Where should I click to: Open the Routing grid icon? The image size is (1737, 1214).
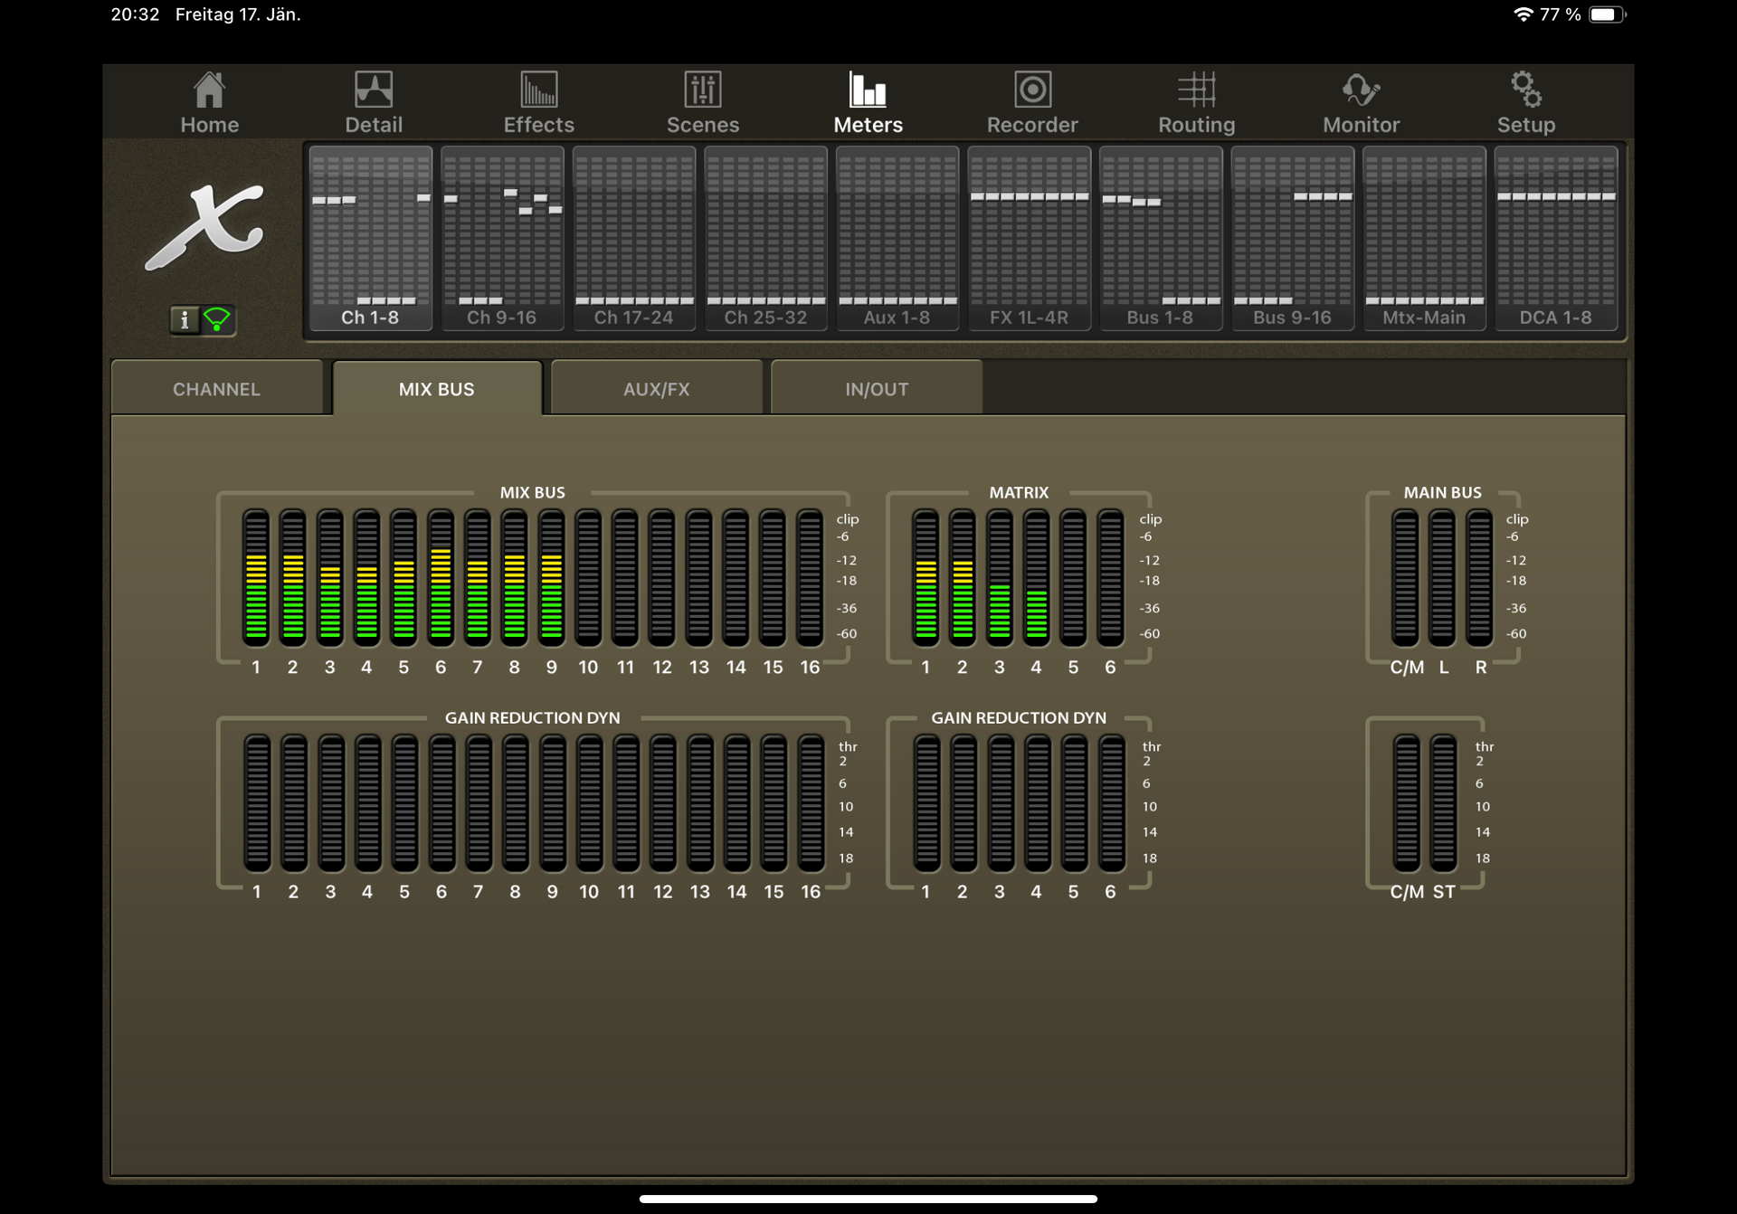pyautogui.click(x=1197, y=102)
